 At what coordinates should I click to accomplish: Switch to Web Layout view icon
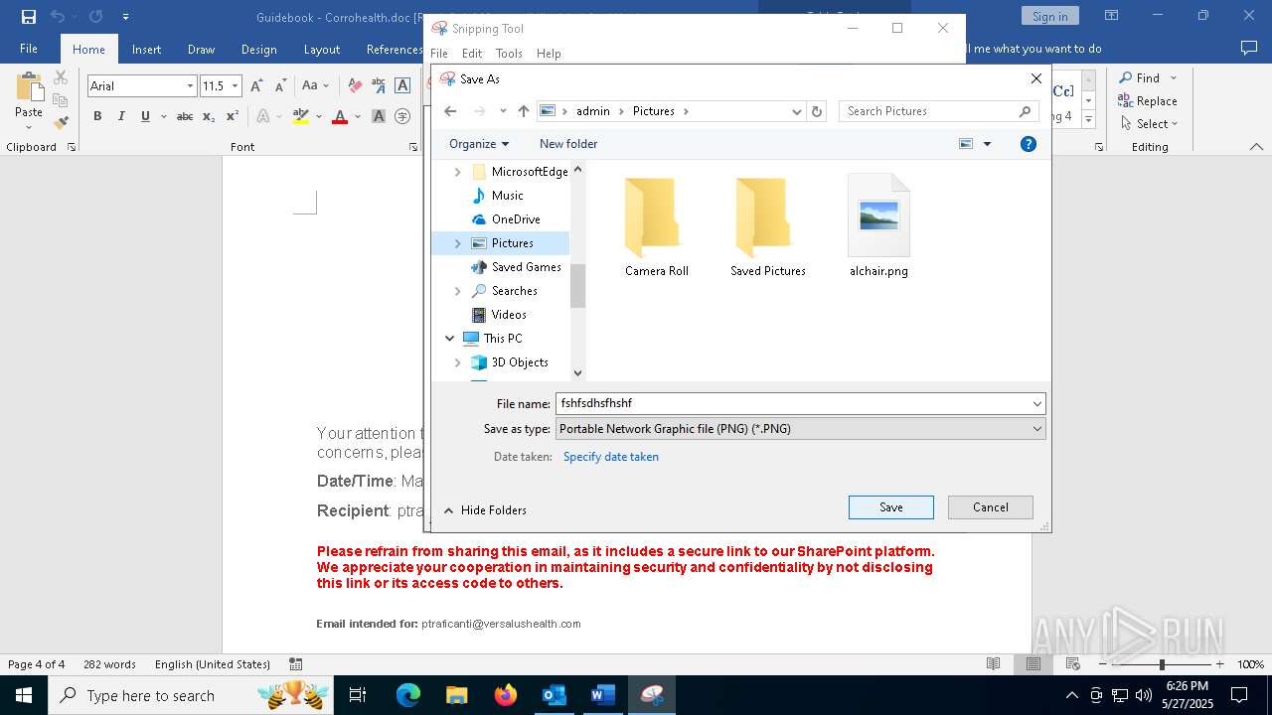pyautogui.click(x=1072, y=664)
